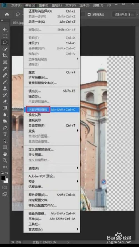Choose 拷贝(C) menu entry

pyautogui.click(x=52, y=43)
